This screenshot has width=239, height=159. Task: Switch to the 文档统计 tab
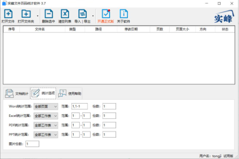(17, 94)
